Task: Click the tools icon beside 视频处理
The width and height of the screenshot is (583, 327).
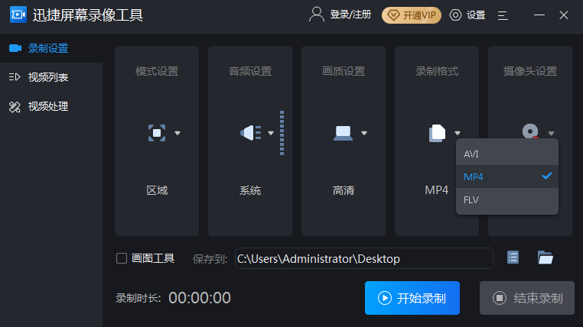Action: (15, 107)
